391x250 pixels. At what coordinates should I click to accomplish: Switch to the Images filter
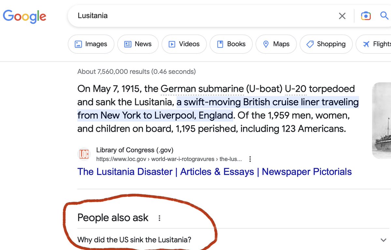click(91, 44)
